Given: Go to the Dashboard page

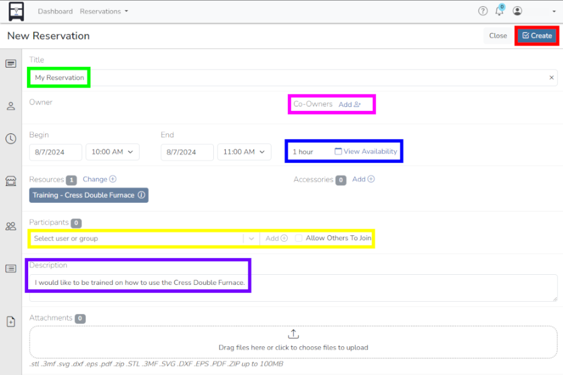Looking at the screenshot, I should point(55,11).
